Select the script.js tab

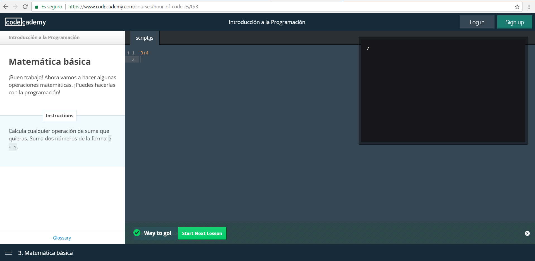point(145,38)
